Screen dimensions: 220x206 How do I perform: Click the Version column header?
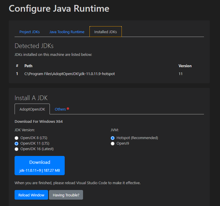click(x=185, y=66)
